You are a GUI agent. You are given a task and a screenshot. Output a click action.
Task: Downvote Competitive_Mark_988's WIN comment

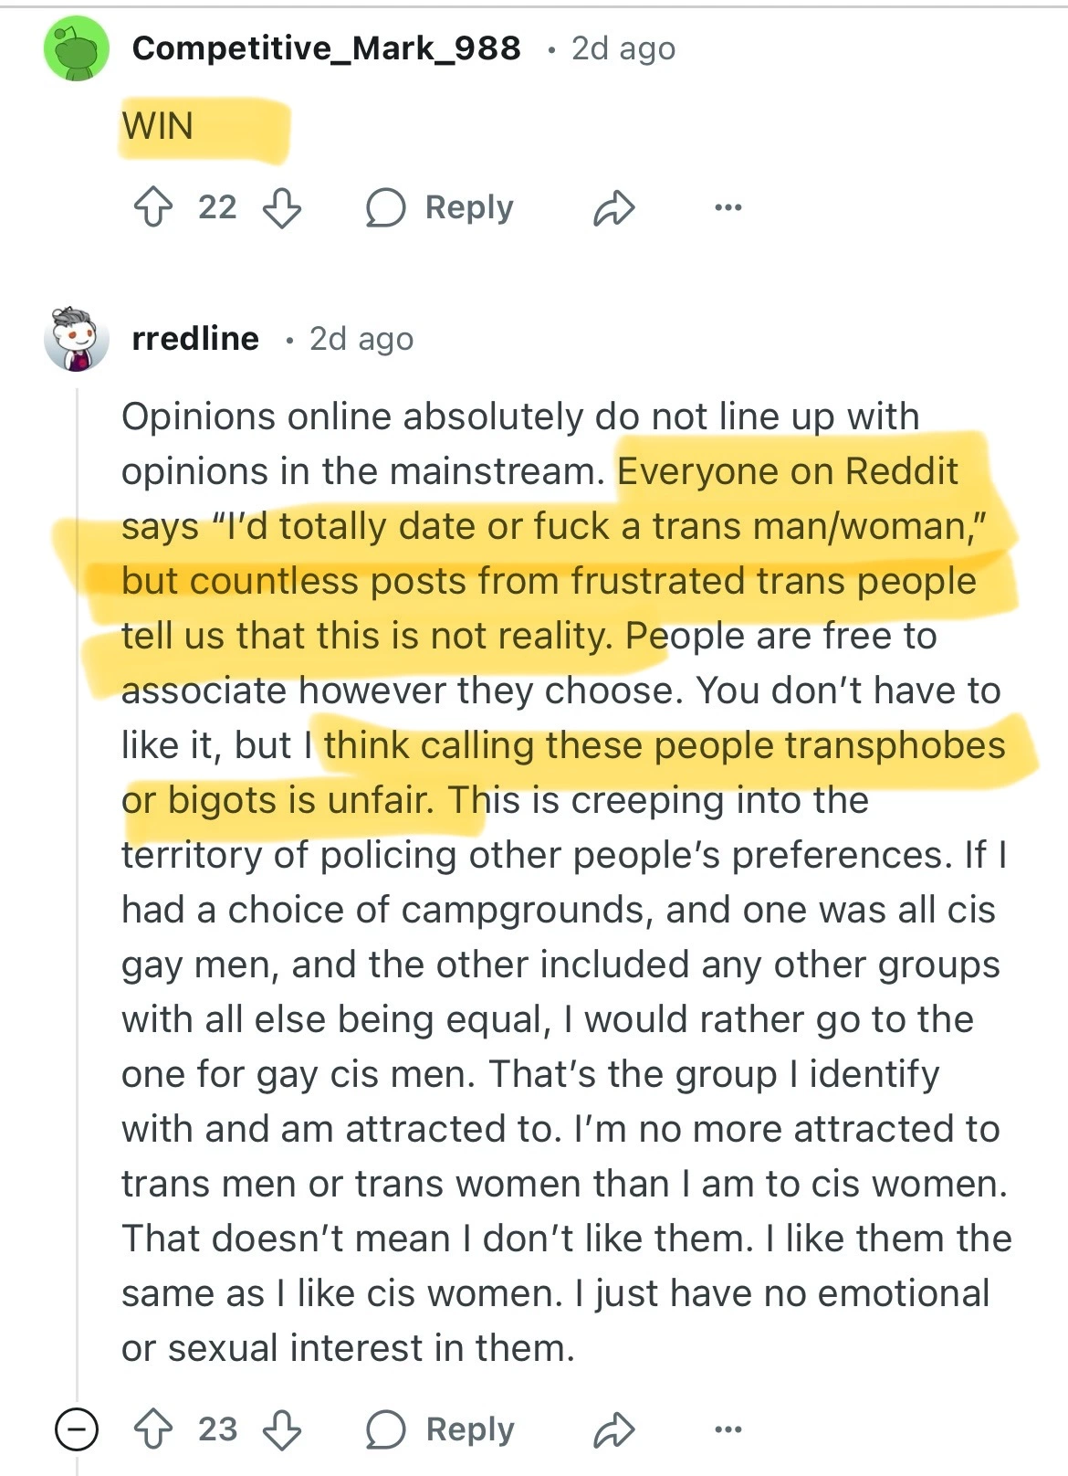(x=282, y=208)
